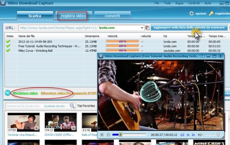Viewport: 230px width, 145px height.
Task: Open the MINECRAFT video thumbnail
Action: (209, 142)
